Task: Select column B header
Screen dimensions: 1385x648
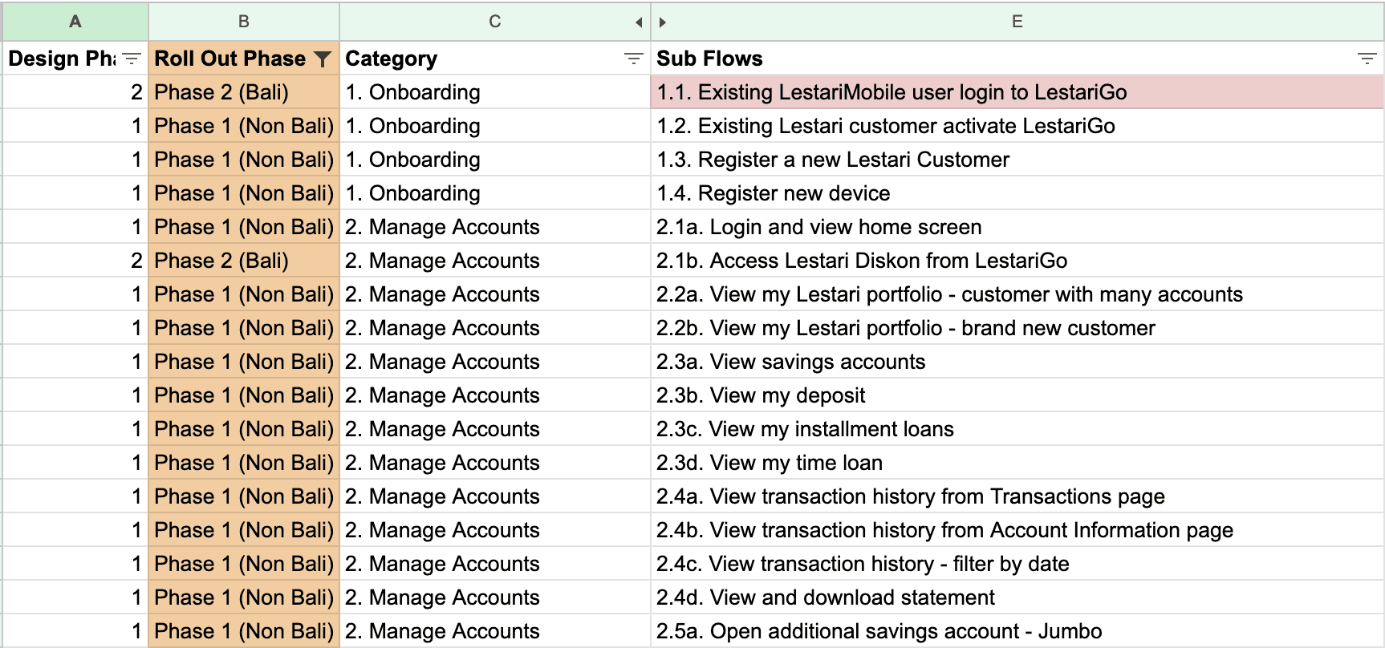Action: point(244,22)
